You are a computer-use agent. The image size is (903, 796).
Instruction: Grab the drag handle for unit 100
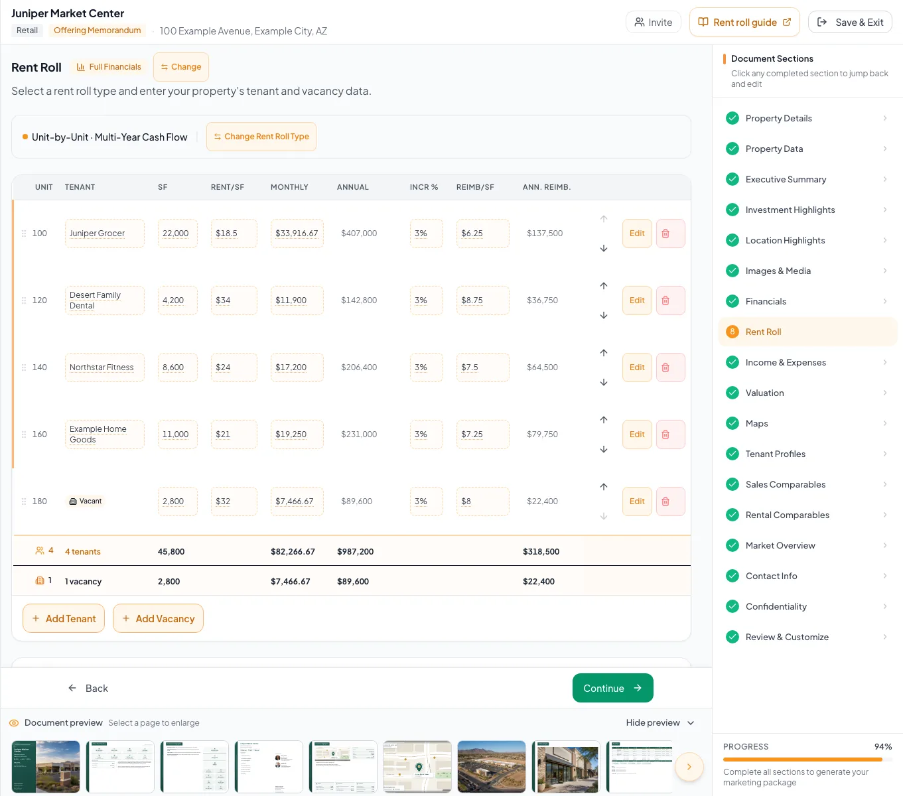pos(24,233)
